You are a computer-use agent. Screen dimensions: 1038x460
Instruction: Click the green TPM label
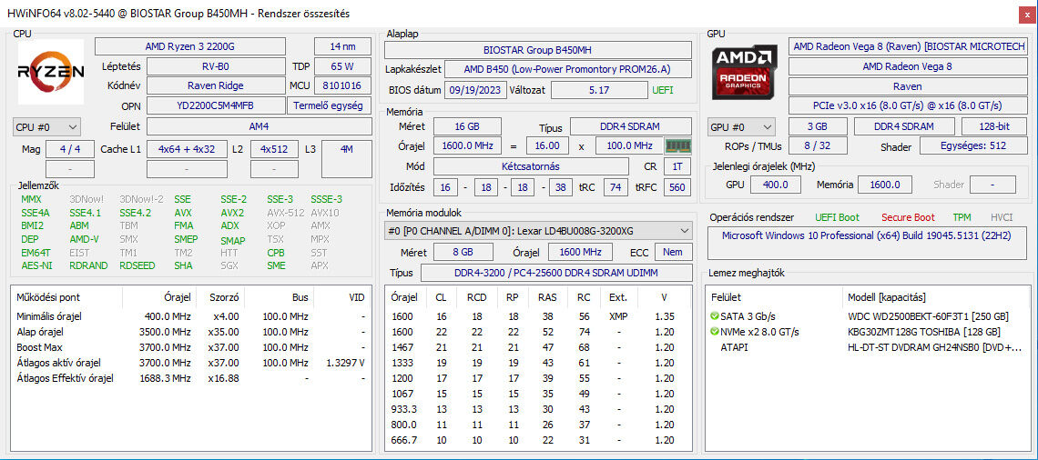962,217
